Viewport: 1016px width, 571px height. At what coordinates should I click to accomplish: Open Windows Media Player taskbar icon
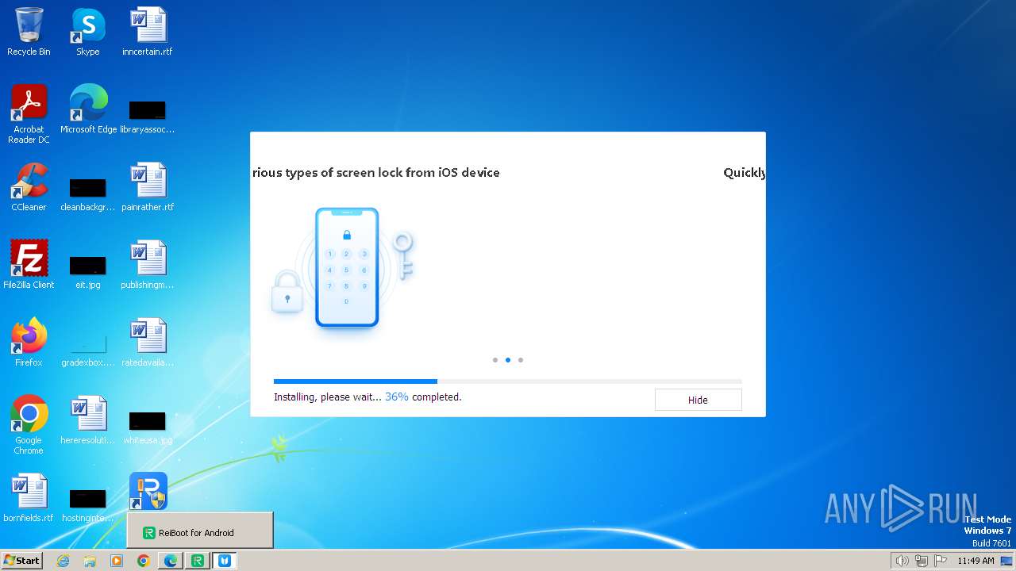click(x=117, y=561)
